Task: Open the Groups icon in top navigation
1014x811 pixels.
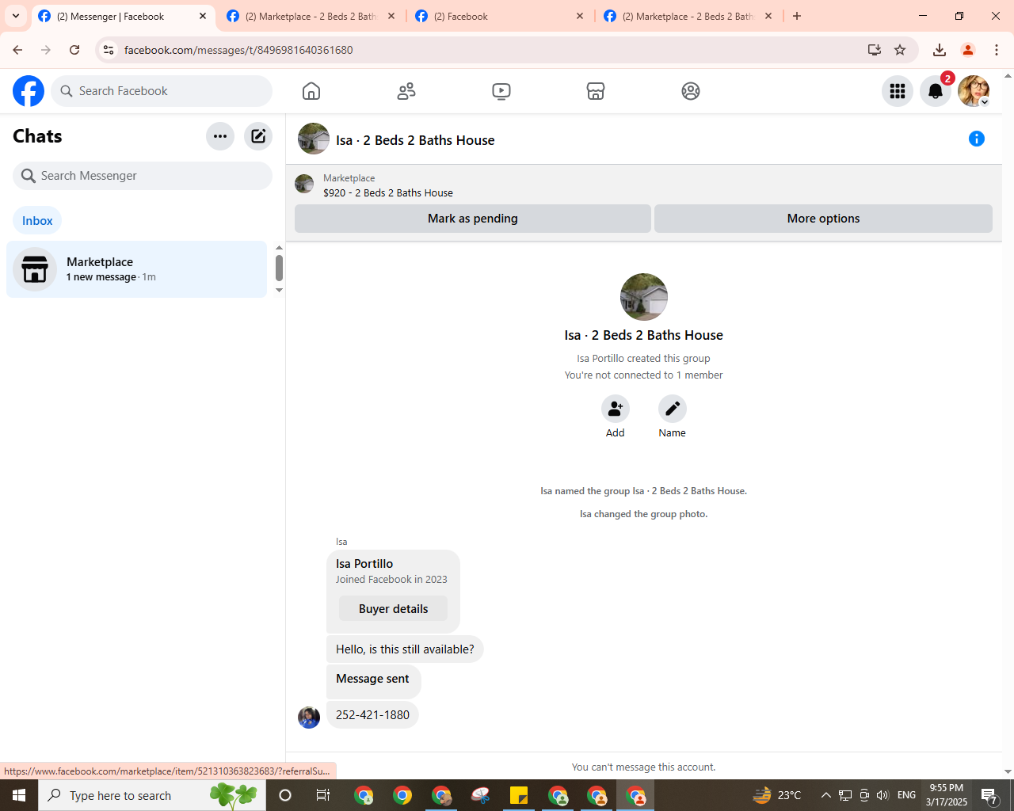Action: [x=691, y=91]
